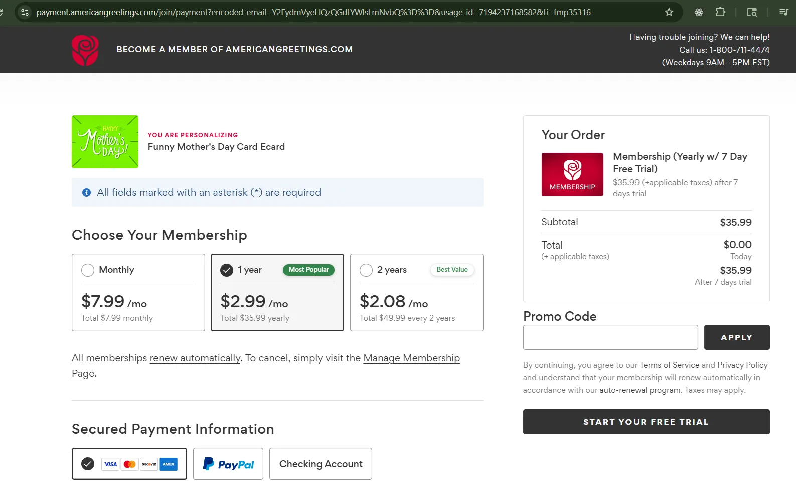This screenshot has width=796, height=488.
Task: Click the atom-shaped extension icon
Action: pos(699,12)
